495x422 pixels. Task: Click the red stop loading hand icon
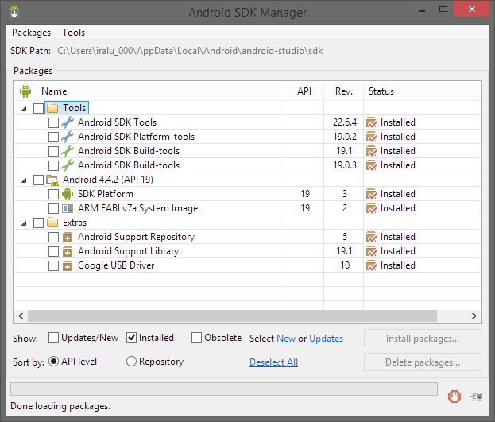tap(454, 396)
